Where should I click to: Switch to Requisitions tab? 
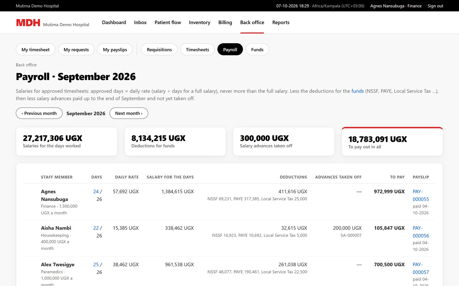coord(160,50)
